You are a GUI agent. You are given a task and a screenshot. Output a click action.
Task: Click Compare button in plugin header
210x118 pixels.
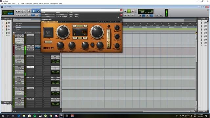(65, 17)
